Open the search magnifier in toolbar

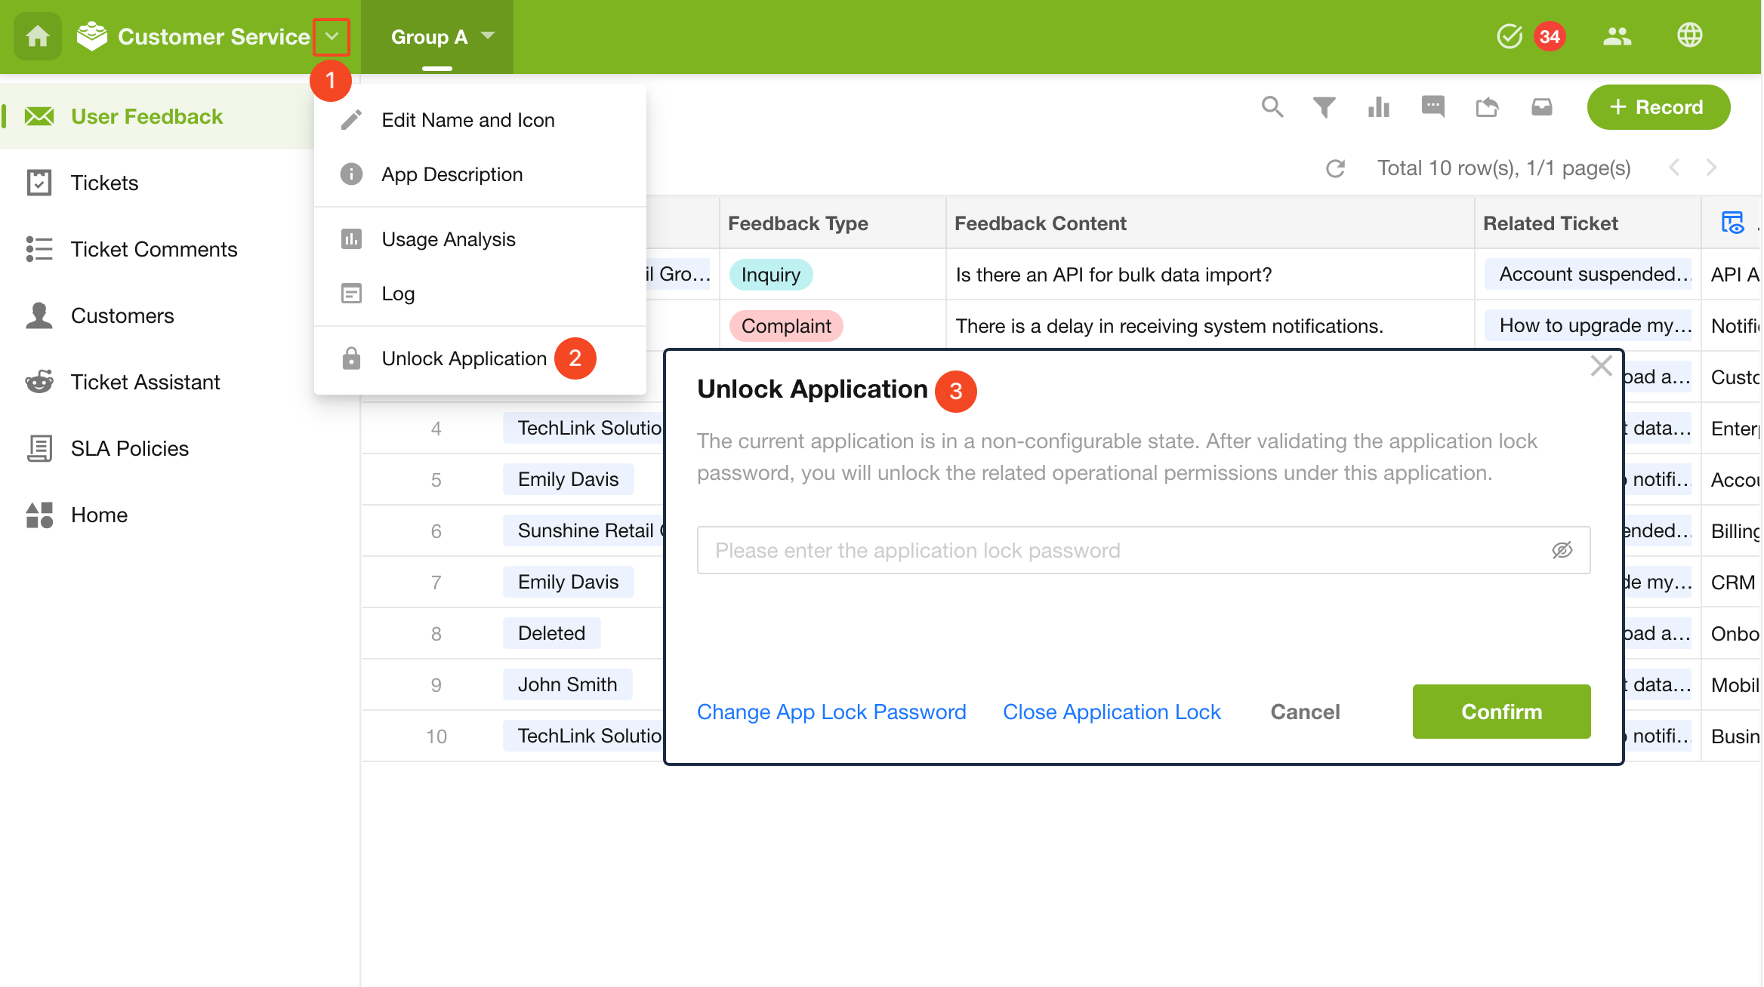tap(1272, 107)
